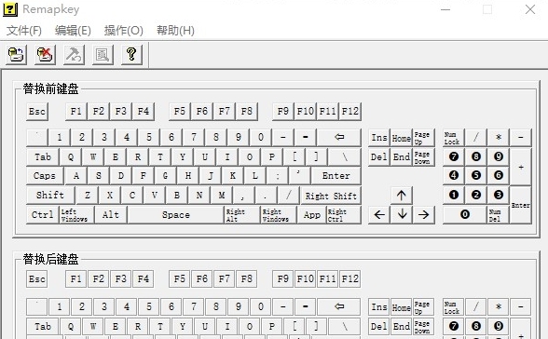
Task: Select Caps key on 替换前键盘
Action: [45, 176]
